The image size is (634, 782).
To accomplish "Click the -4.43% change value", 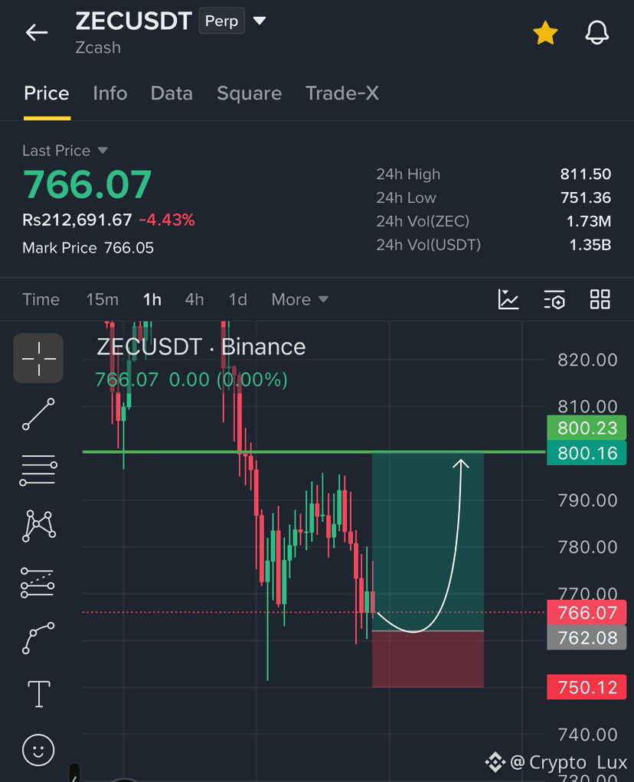I will pyautogui.click(x=167, y=220).
